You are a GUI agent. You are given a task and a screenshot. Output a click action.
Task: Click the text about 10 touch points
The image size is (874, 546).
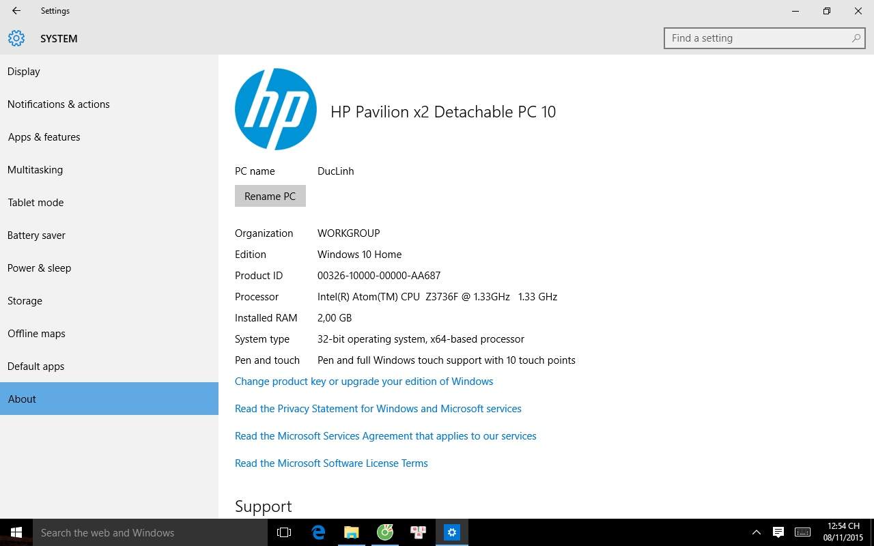(x=447, y=360)
